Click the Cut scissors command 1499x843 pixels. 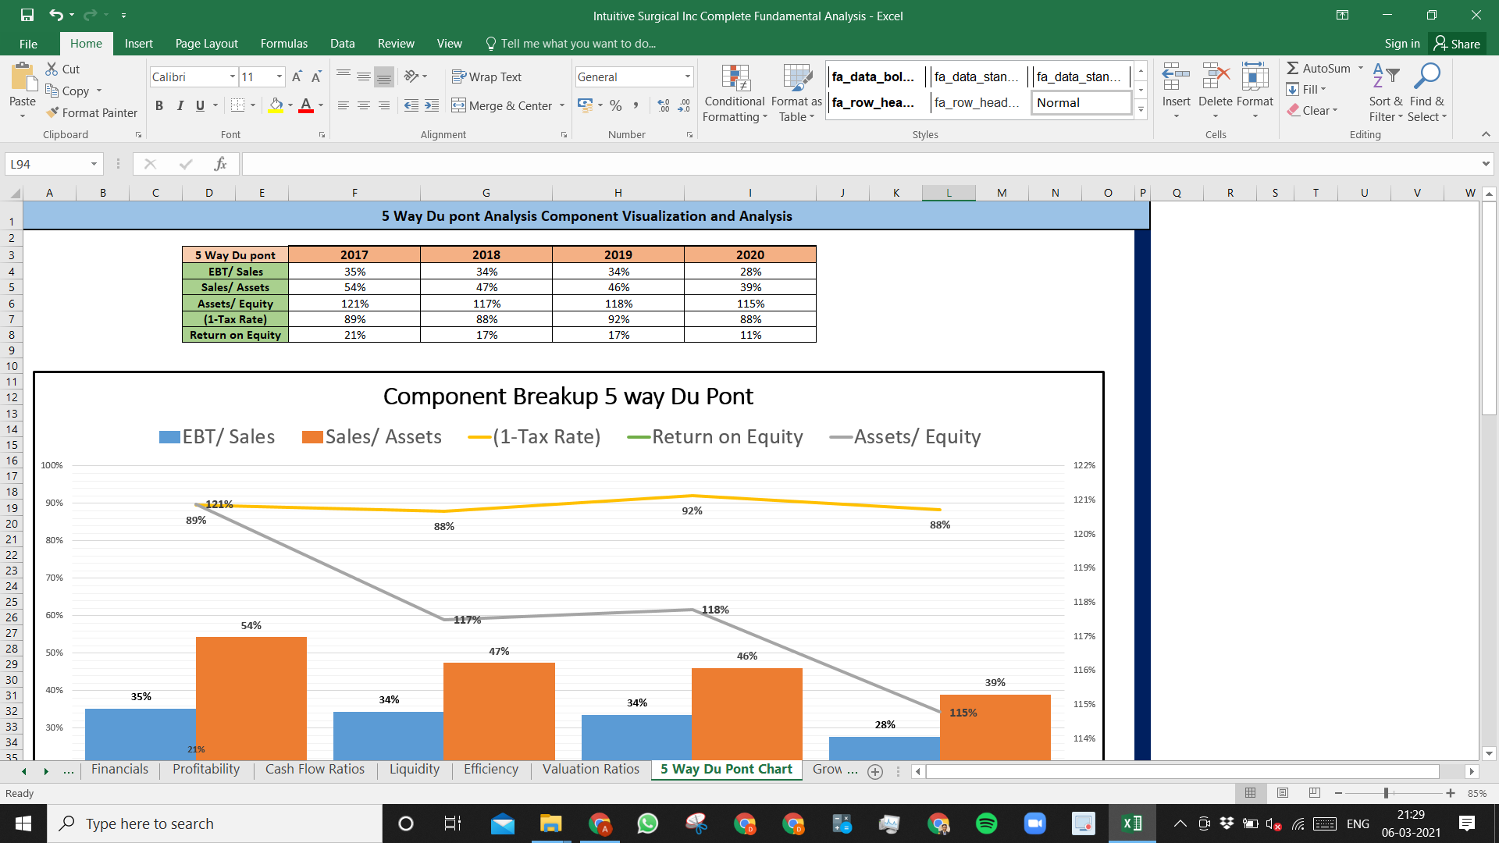(62, 69)
